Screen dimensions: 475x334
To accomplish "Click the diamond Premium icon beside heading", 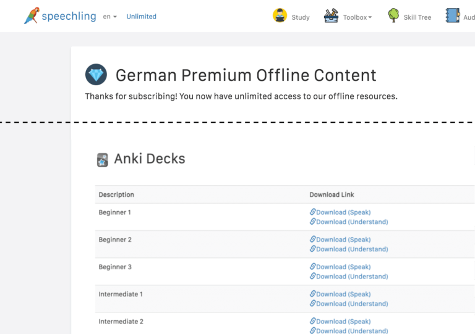I will [96, 75].
